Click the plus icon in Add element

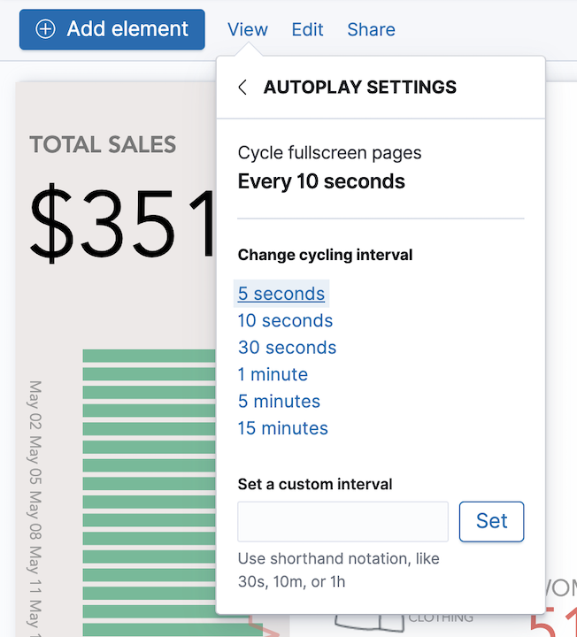45,29
